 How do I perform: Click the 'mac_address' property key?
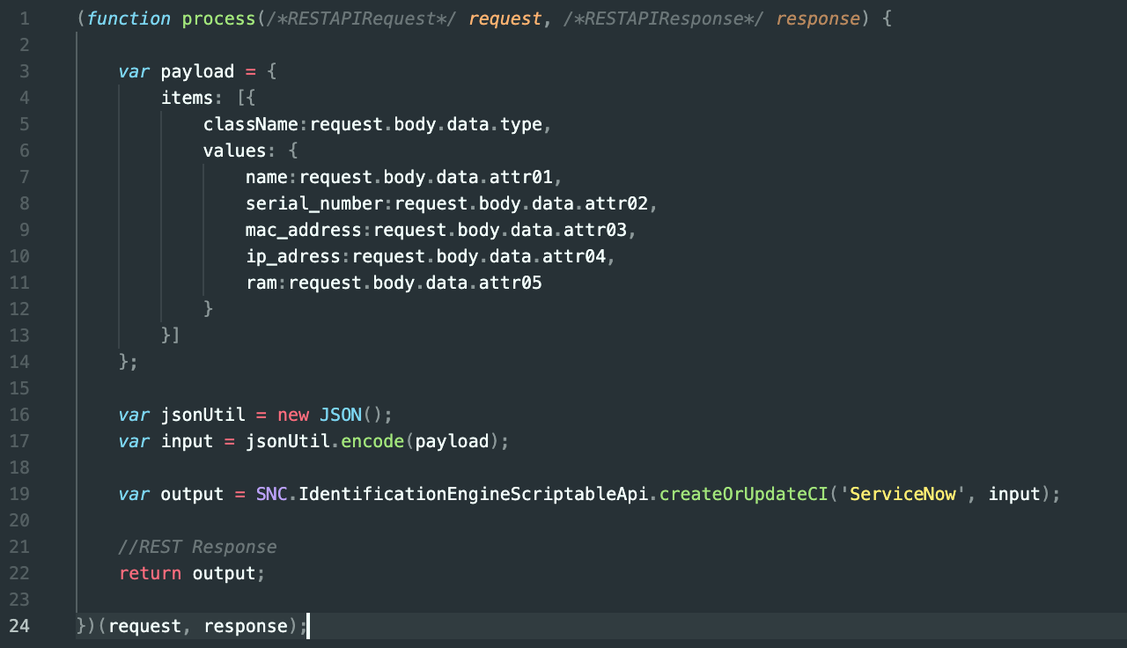point(304,230)
